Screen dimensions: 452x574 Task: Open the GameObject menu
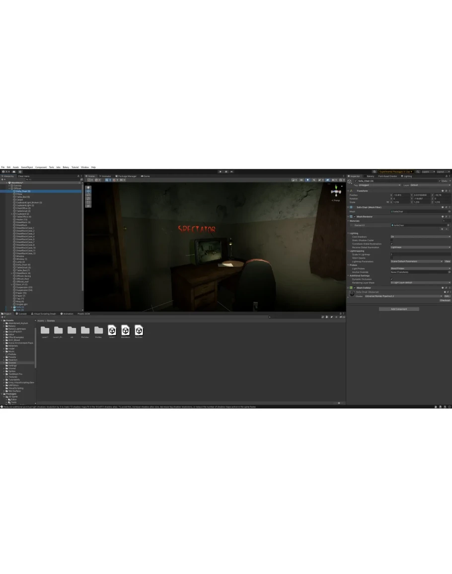tap(27, 167)
